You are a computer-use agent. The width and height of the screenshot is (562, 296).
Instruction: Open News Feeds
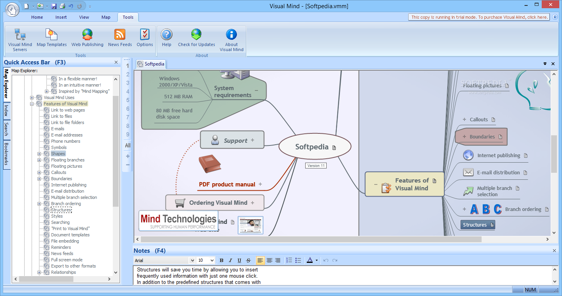click(120, 38)
